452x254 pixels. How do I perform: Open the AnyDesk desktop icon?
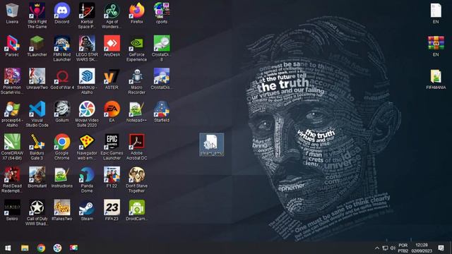point(112,47)
